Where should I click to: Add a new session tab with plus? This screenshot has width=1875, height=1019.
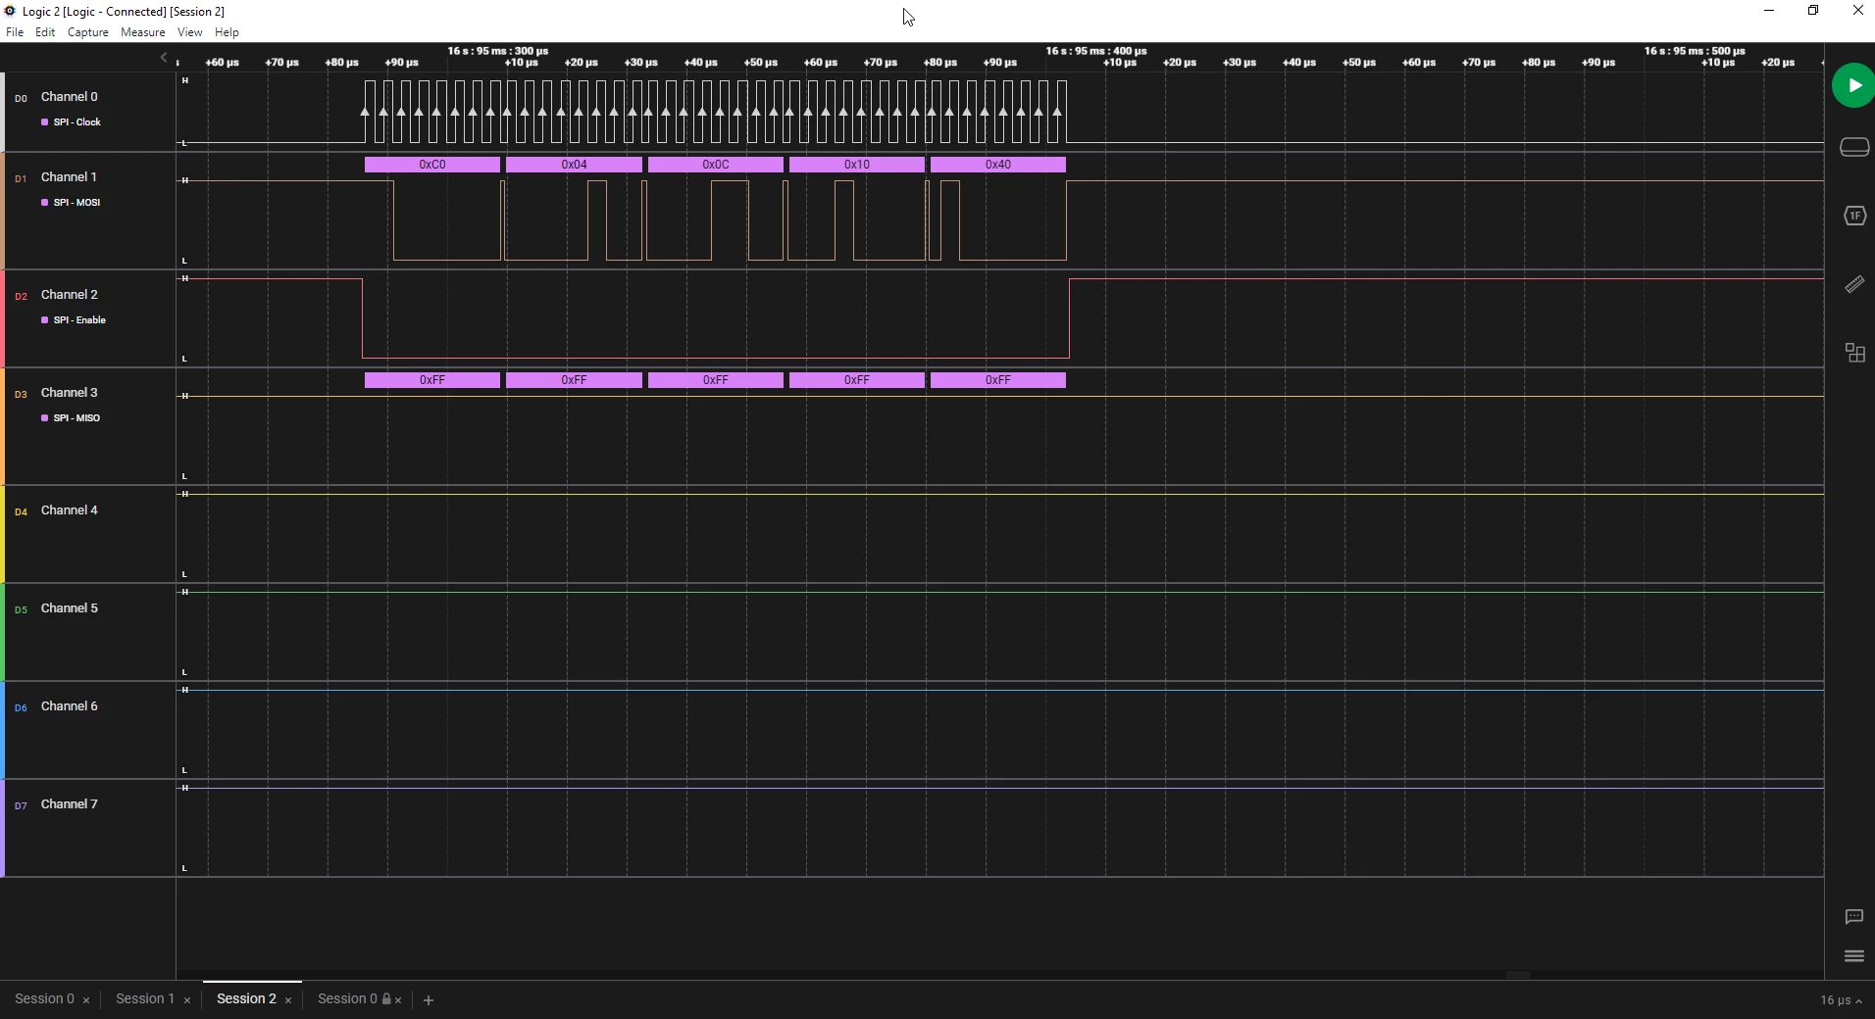429,1000
